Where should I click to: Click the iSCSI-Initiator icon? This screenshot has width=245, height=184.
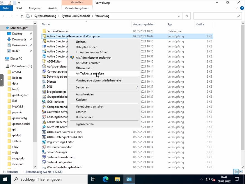(44, 102)
